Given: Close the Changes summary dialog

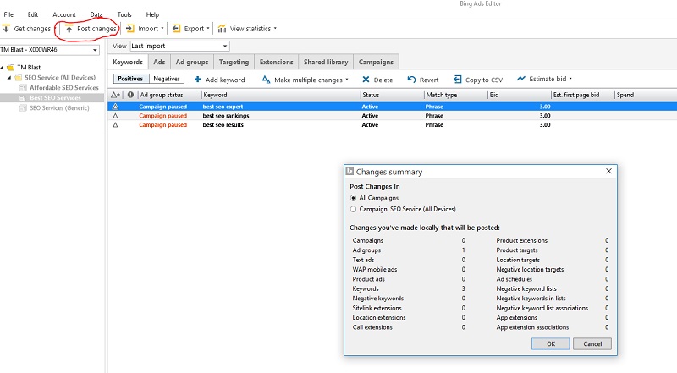Looking at the screenshot, I should (x=608, y=171).
